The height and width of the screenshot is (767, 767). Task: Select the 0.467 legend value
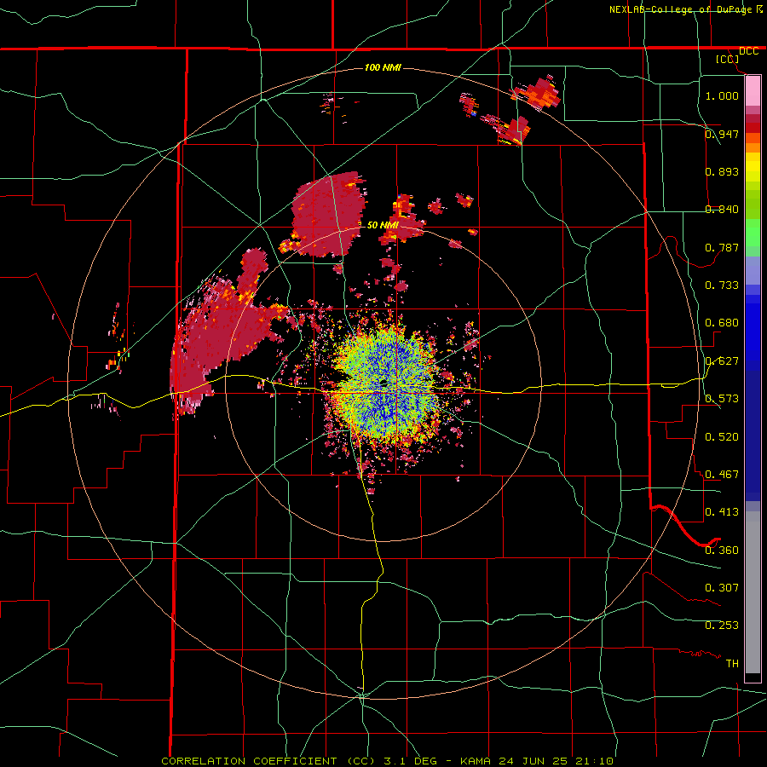pyautogui.click(x=722, y=474)
